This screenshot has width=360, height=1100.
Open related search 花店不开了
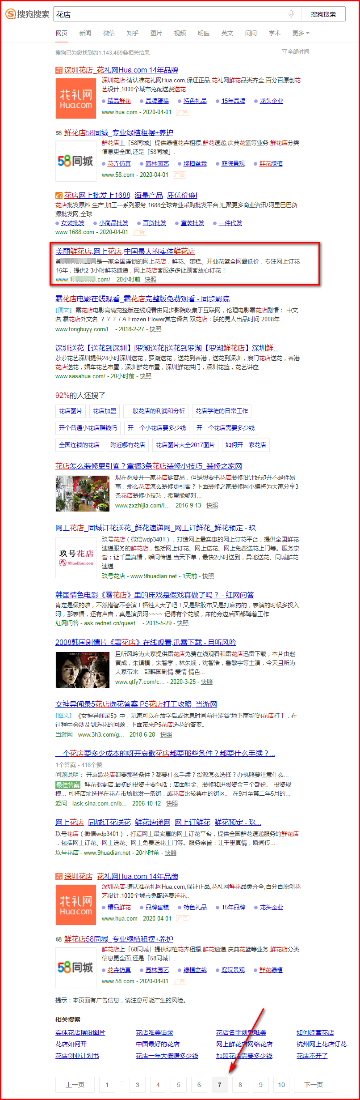312,1056
